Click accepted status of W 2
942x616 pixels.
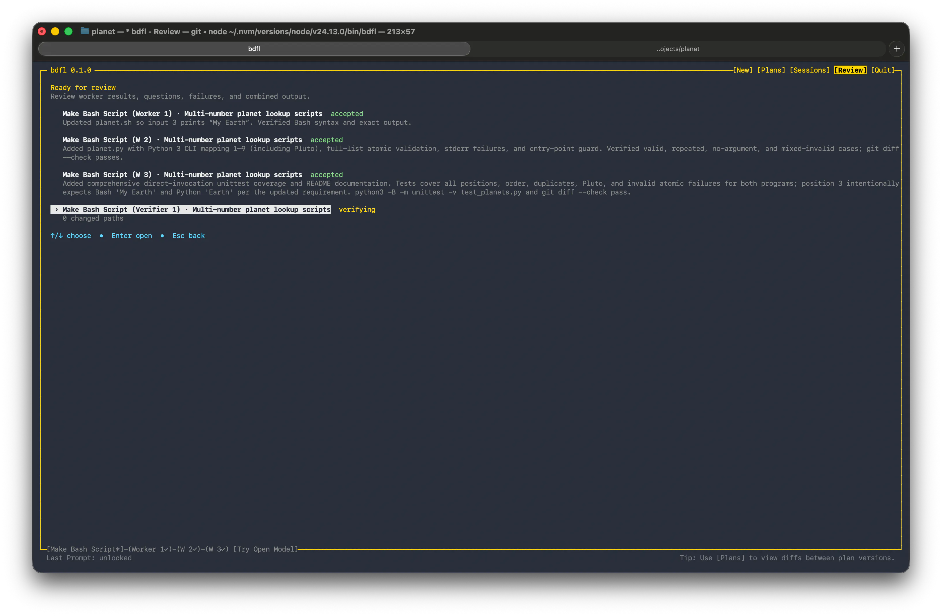327,140
